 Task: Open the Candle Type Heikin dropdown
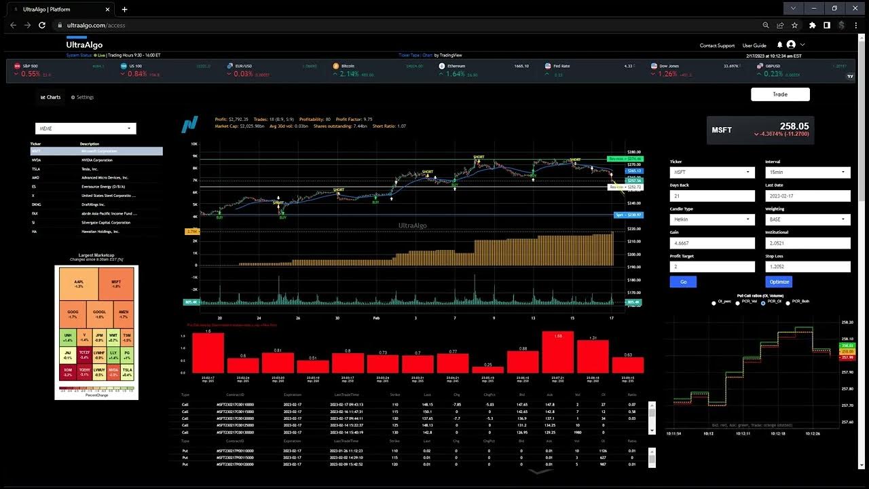tap(712, 219)
